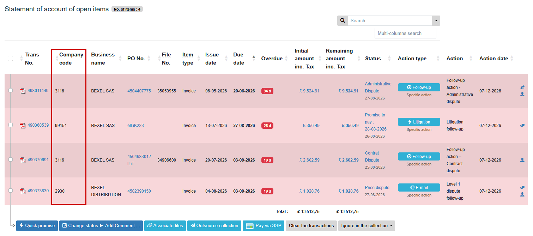Open Price dispute status link
This screenshot has width=533, height=236.
(x=377, y=188)
